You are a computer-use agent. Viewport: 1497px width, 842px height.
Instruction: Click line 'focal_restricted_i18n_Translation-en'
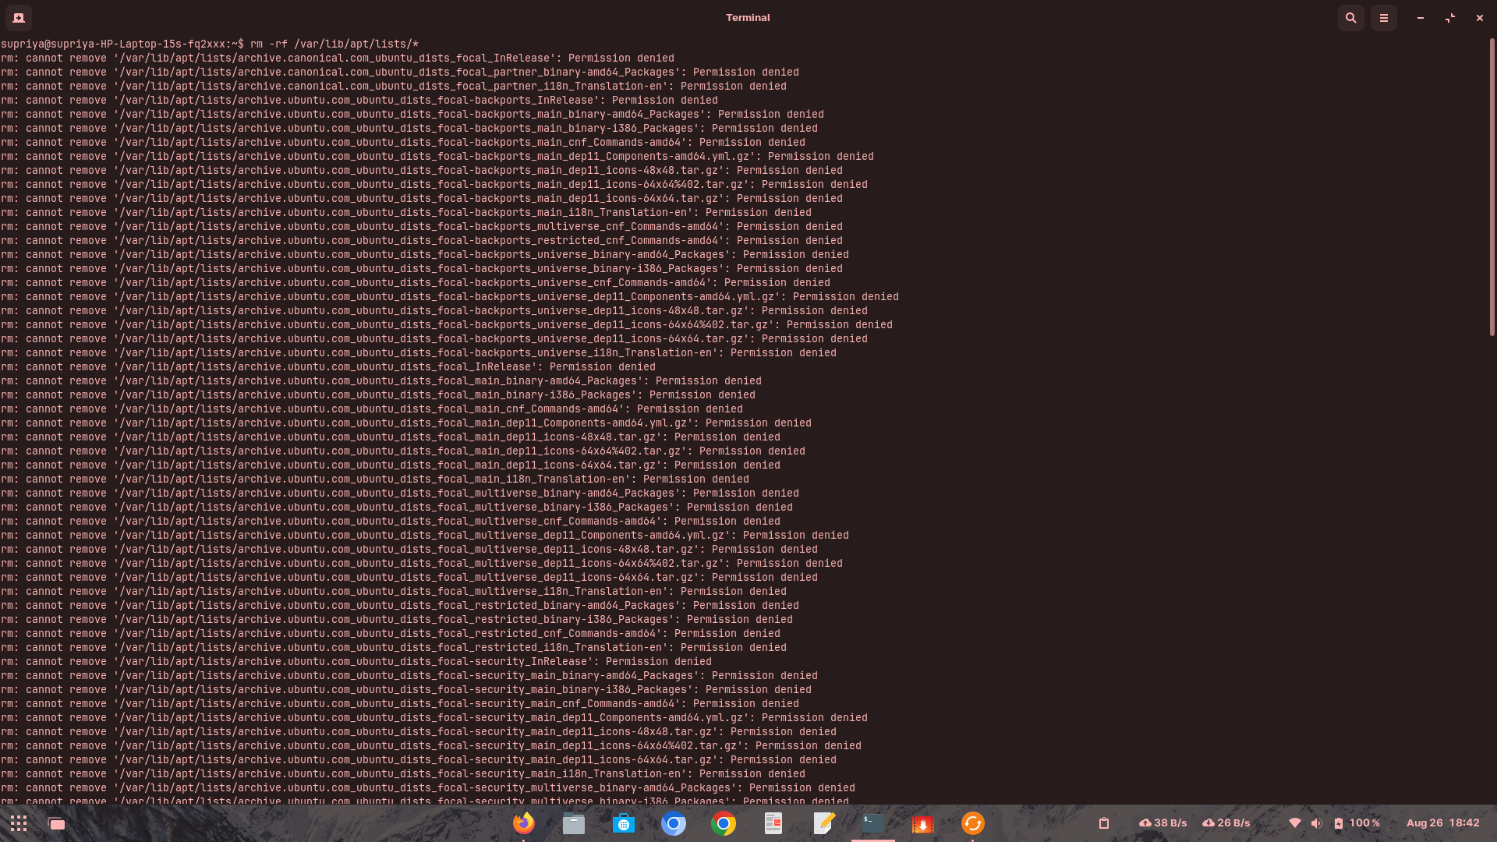[x=394, y=647]
